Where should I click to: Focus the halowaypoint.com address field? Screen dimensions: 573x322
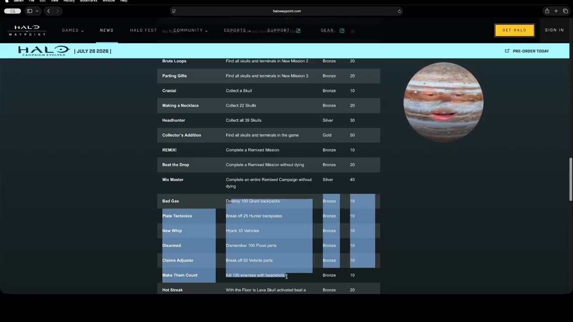tap(286, 11)
